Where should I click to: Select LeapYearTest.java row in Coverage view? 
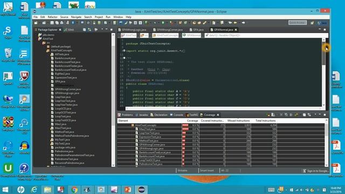pos(220,133)
